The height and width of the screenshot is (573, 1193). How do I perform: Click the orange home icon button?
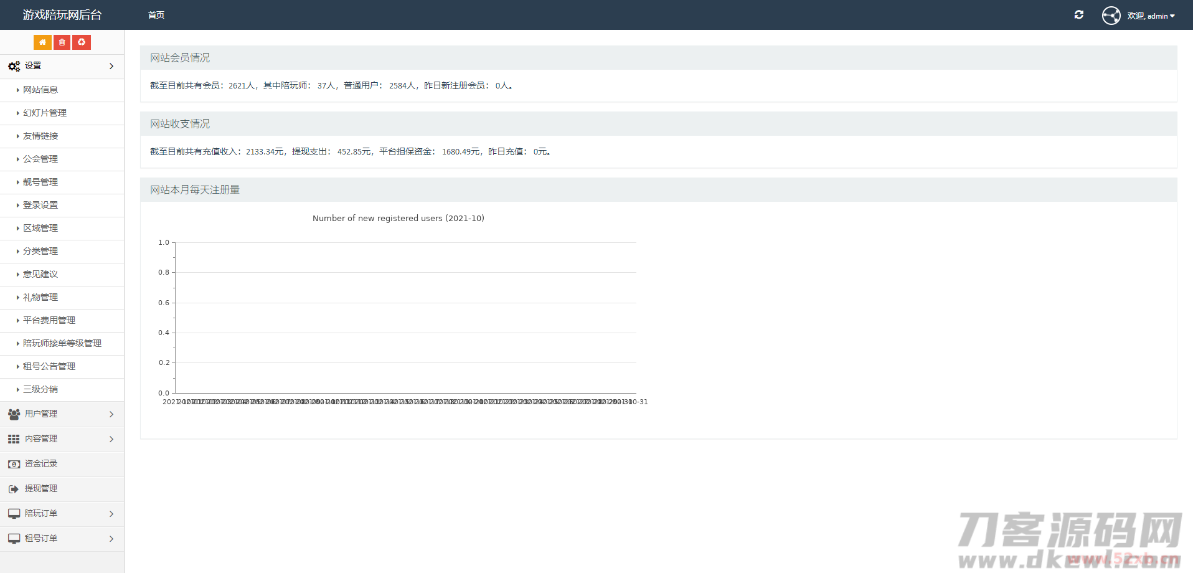click(42, 42)
